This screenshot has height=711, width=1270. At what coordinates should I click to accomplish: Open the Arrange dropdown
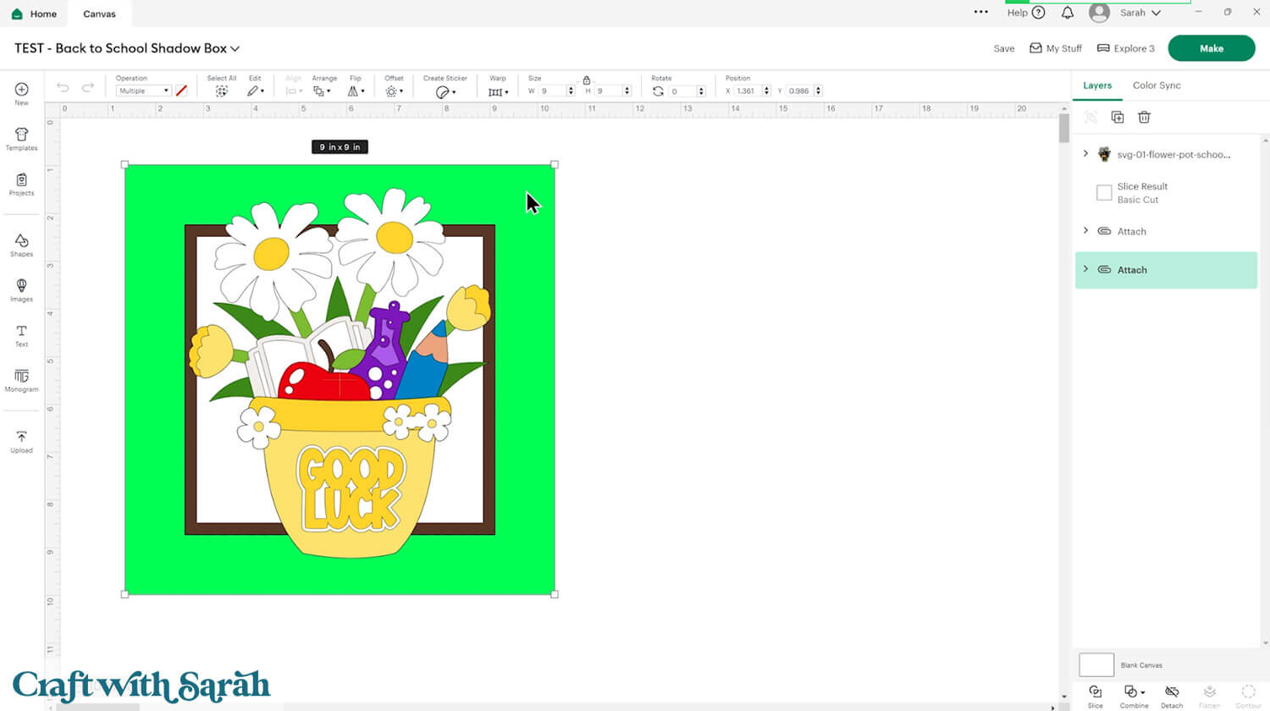pos(321,91)
